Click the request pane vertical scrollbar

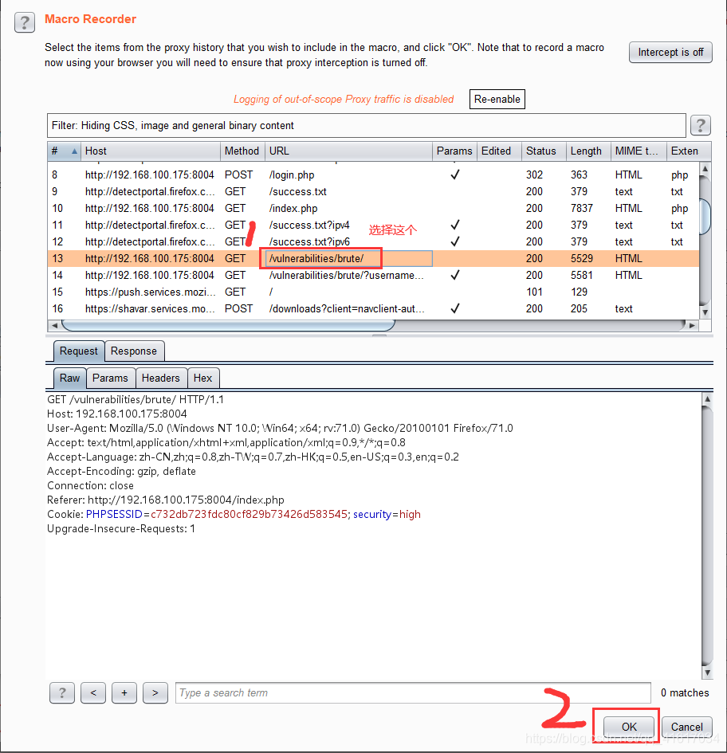707,535
